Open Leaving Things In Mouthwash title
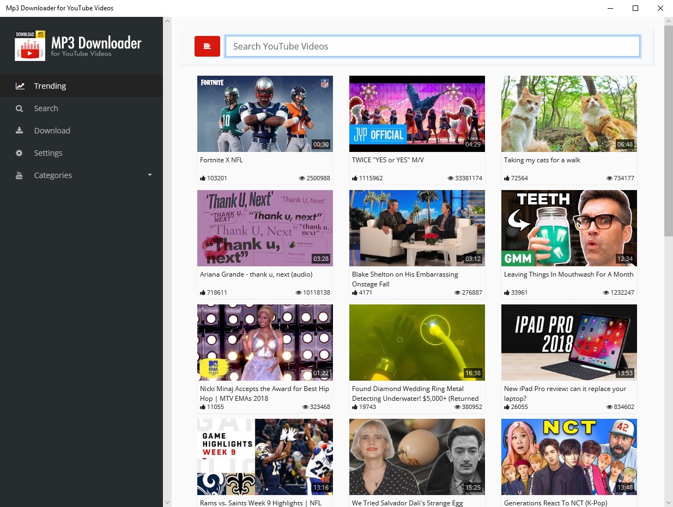The height and width of the screenshot is (507, 673). [x=569, y=274]
